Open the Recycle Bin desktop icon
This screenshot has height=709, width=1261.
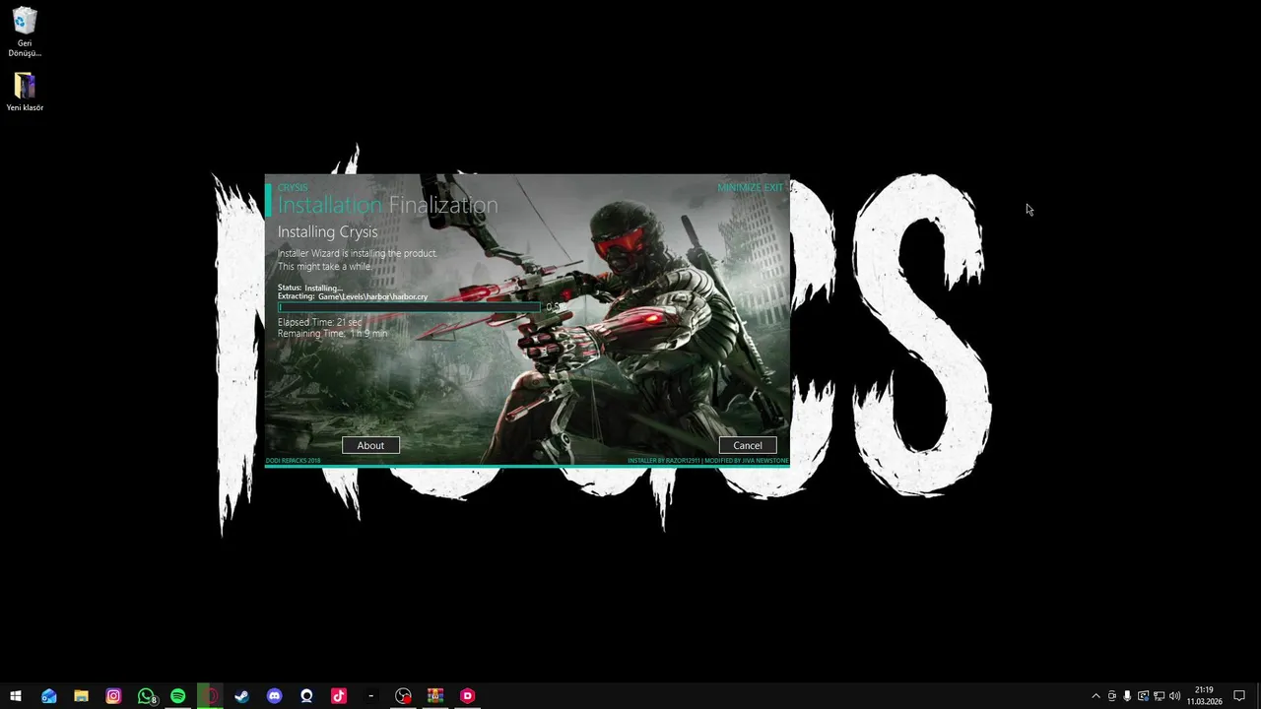25,32
